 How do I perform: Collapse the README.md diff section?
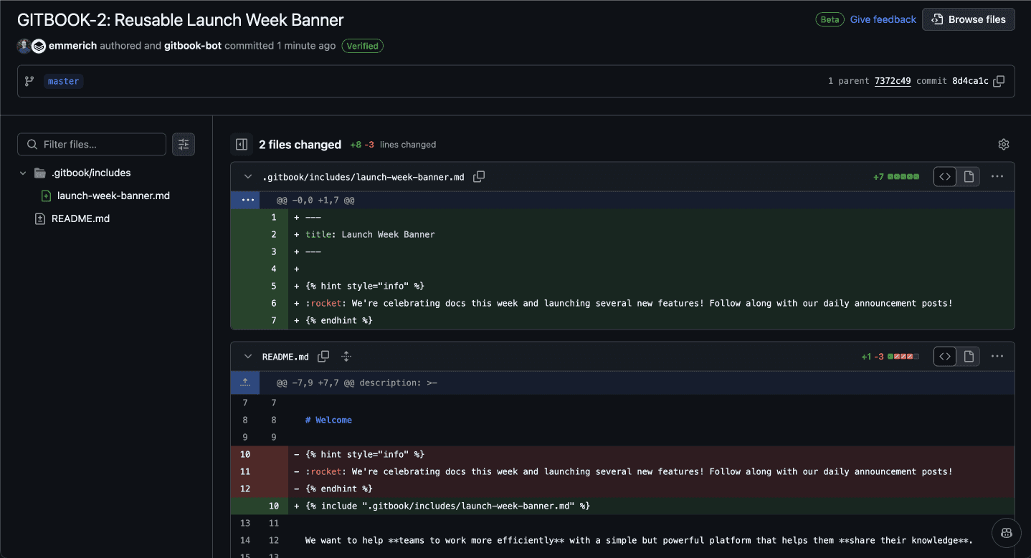coord(248,357)
